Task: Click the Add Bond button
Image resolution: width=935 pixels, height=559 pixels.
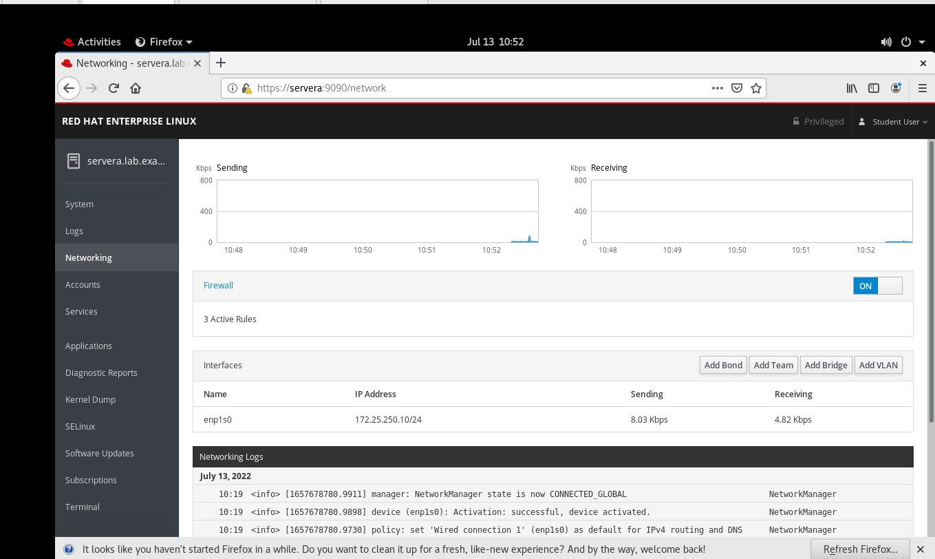Action: point(723,366)
